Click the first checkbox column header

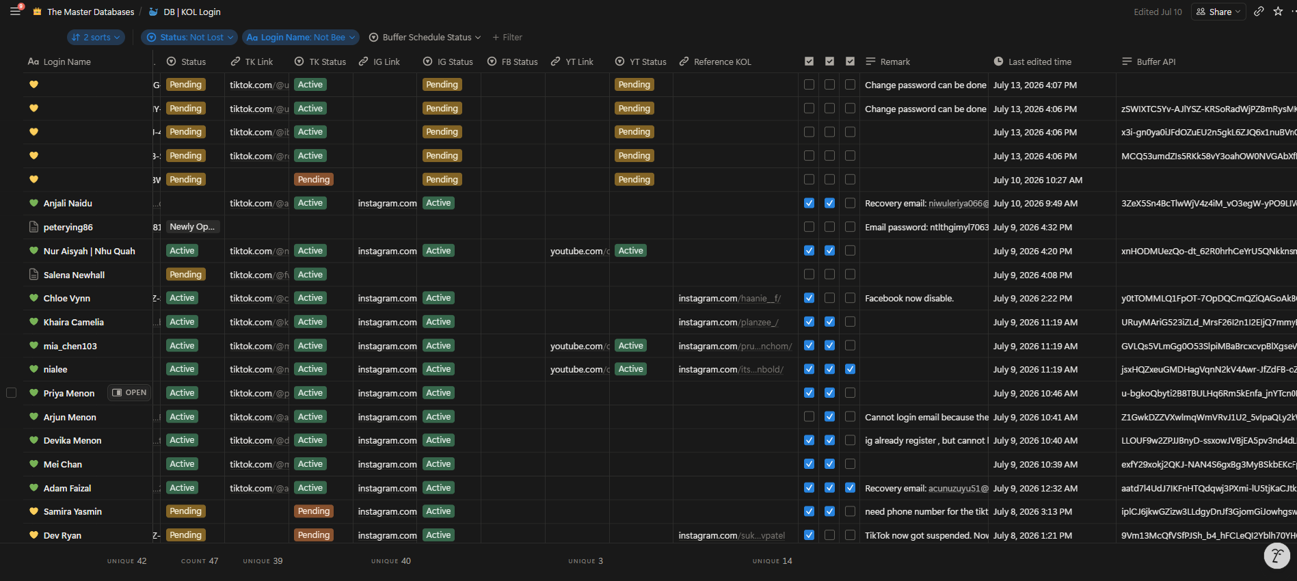pos(809,62)
